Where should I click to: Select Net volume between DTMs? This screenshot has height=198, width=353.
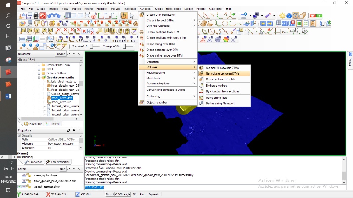[x=224, y=73]
